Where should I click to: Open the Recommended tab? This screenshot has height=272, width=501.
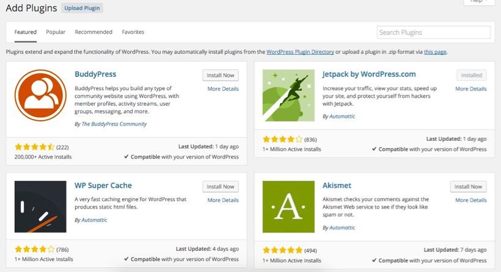click(93, 32)
